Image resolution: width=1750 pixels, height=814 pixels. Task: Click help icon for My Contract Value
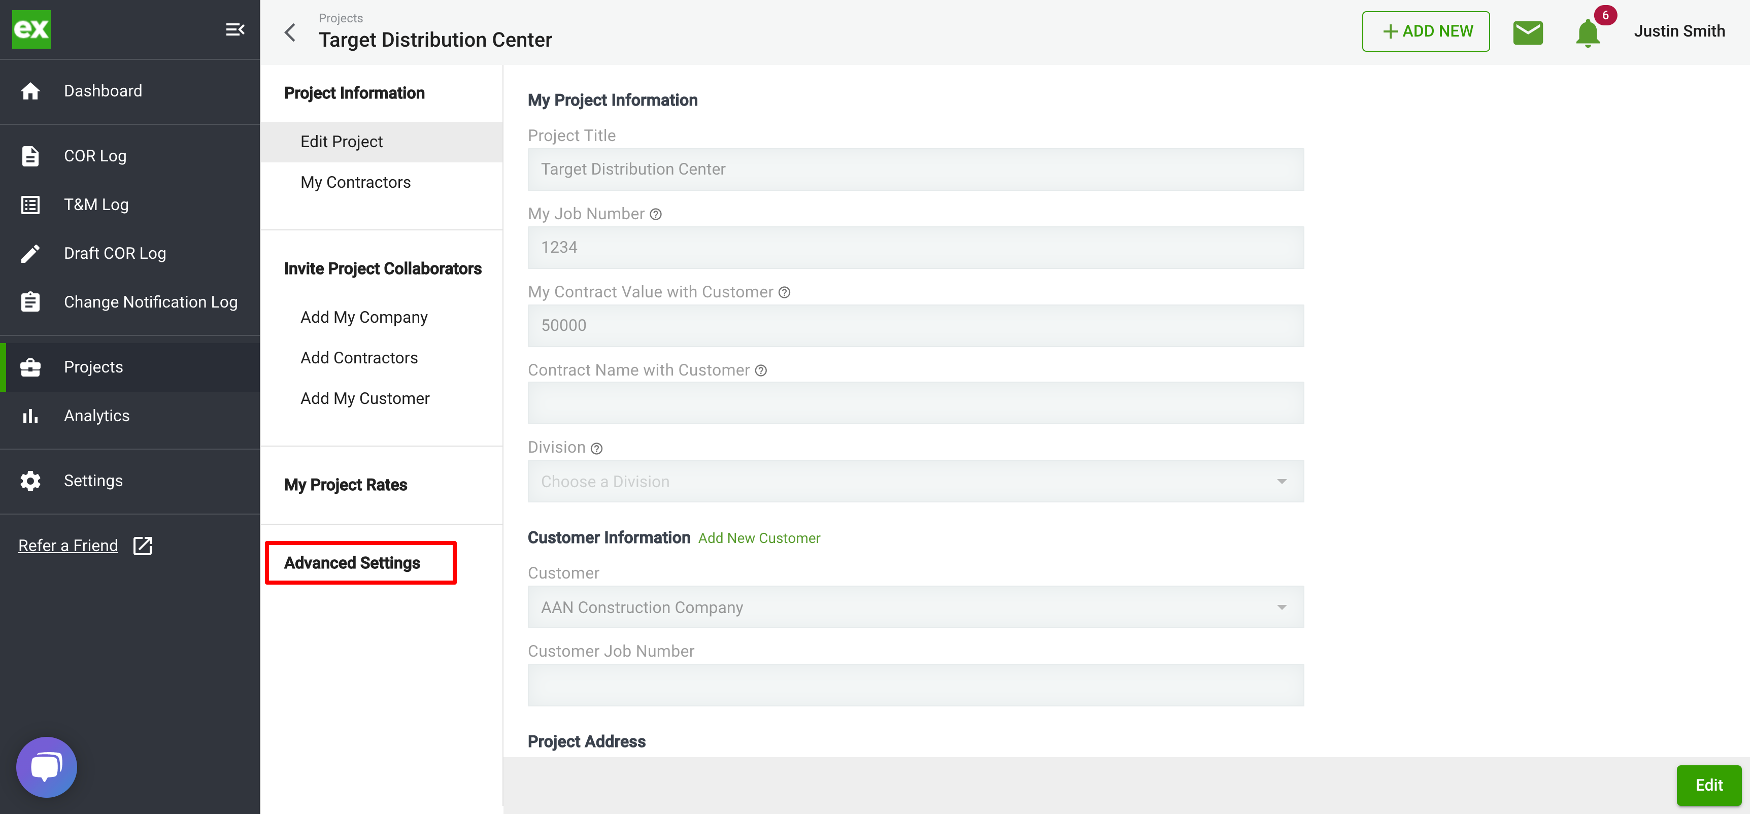pos(784,292)
